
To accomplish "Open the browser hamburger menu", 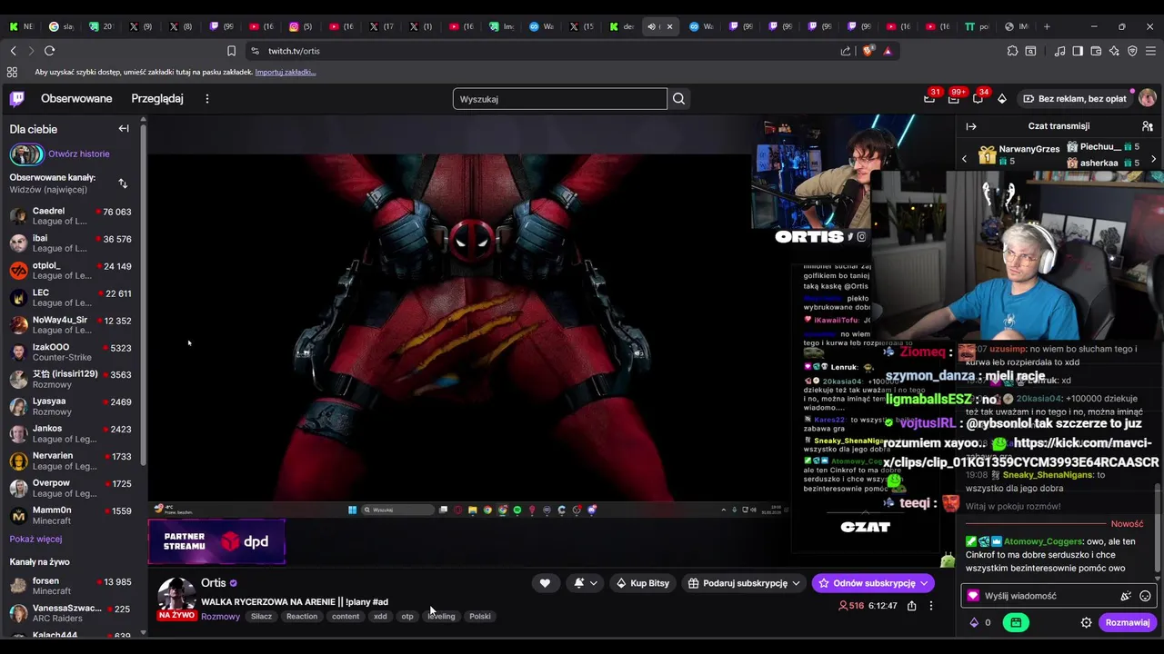I will point(1150,51).
